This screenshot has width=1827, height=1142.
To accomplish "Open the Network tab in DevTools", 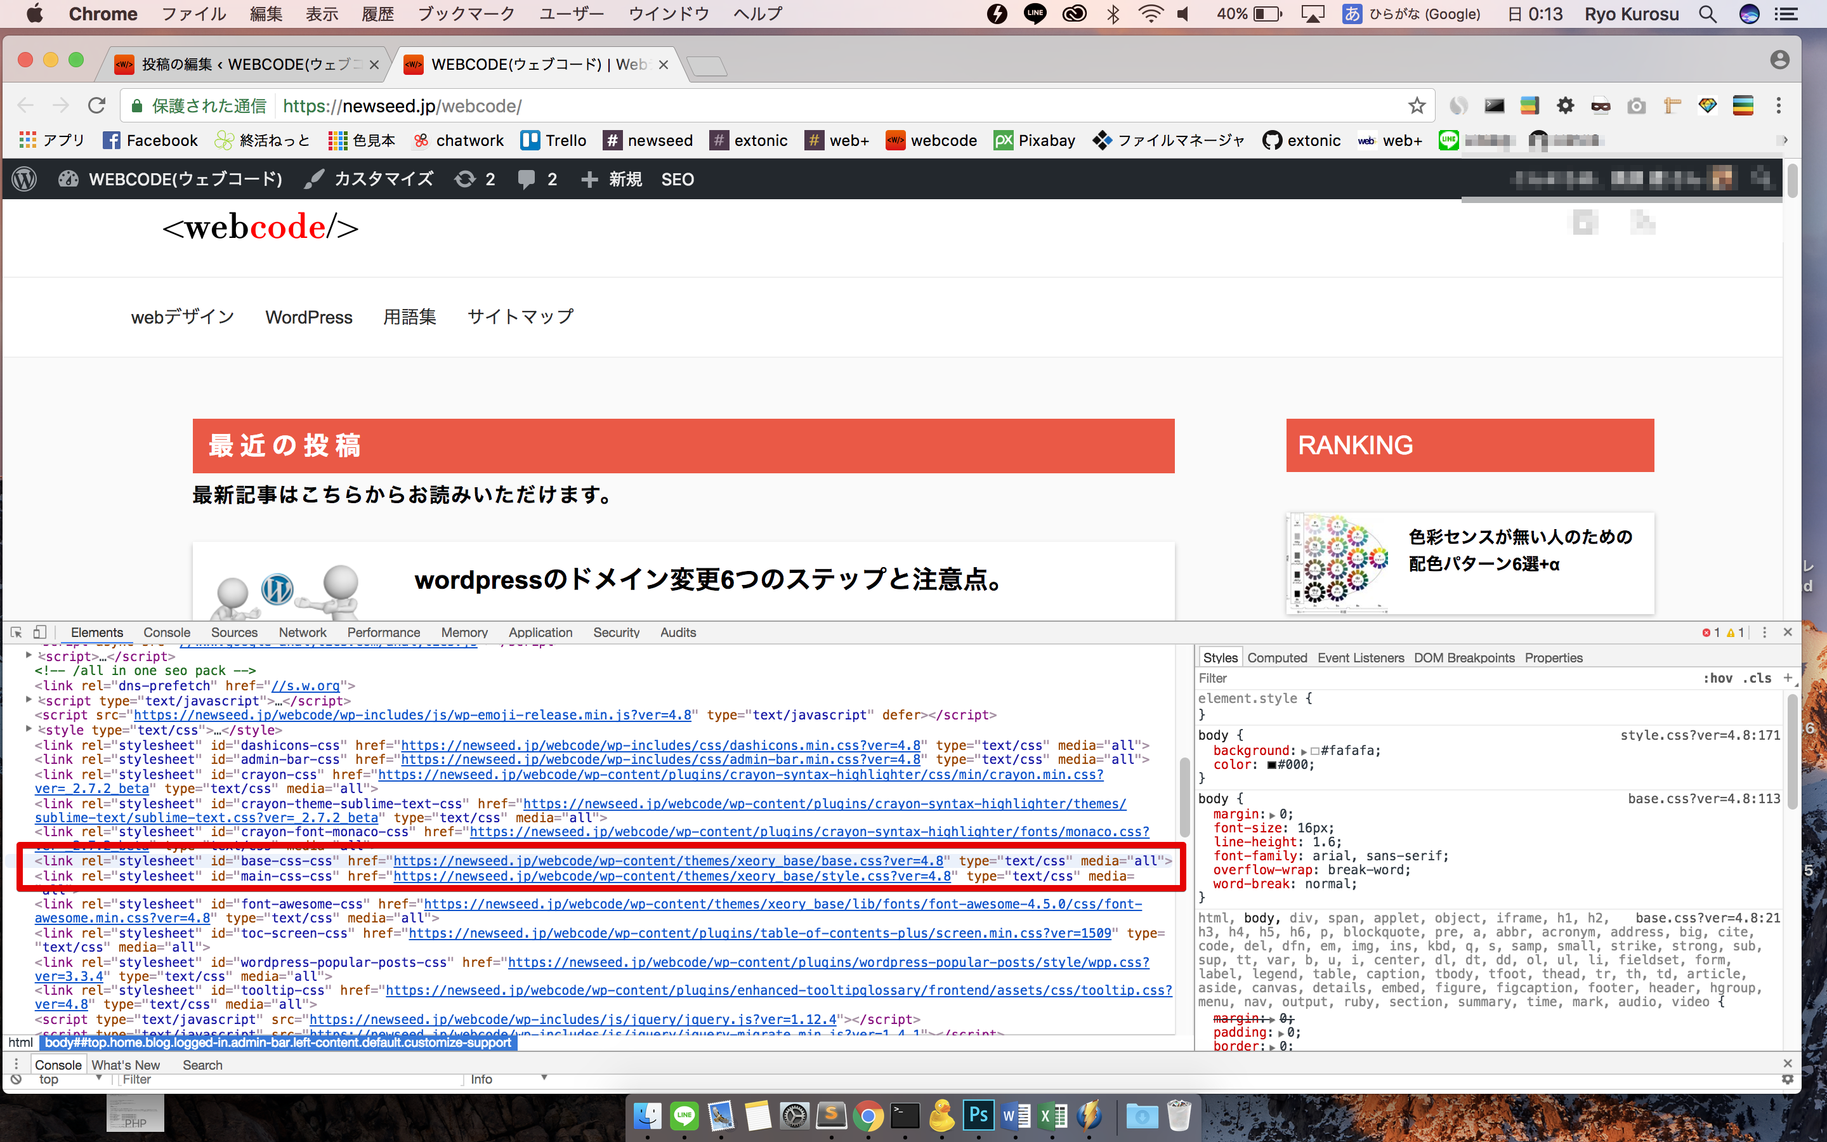I will coord(303,633).
